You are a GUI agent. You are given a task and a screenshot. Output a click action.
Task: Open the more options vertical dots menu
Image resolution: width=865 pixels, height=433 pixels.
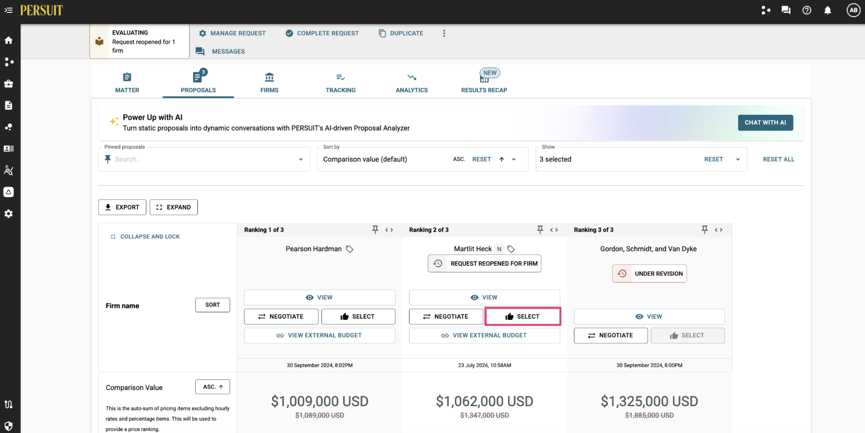(444, 33)
